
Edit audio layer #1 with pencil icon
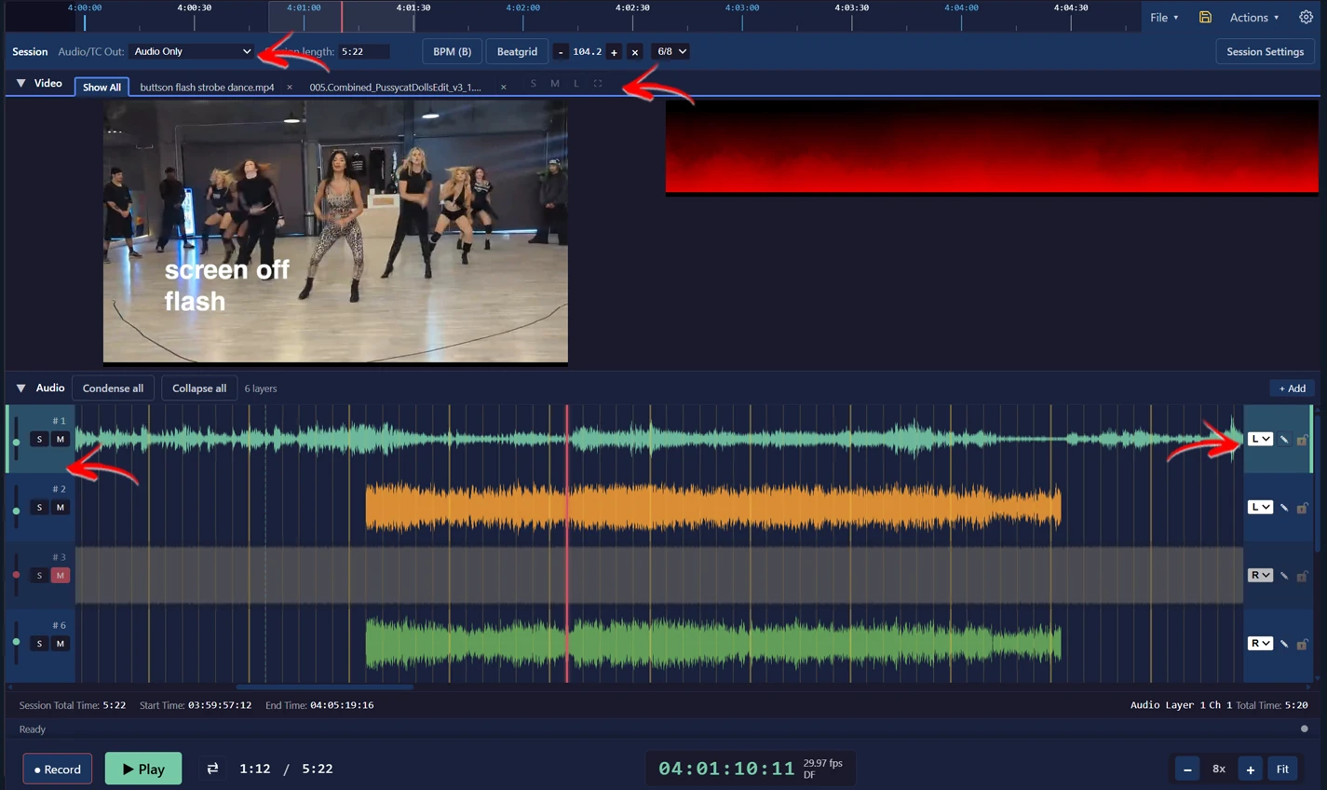click(x=1284, y=439)
